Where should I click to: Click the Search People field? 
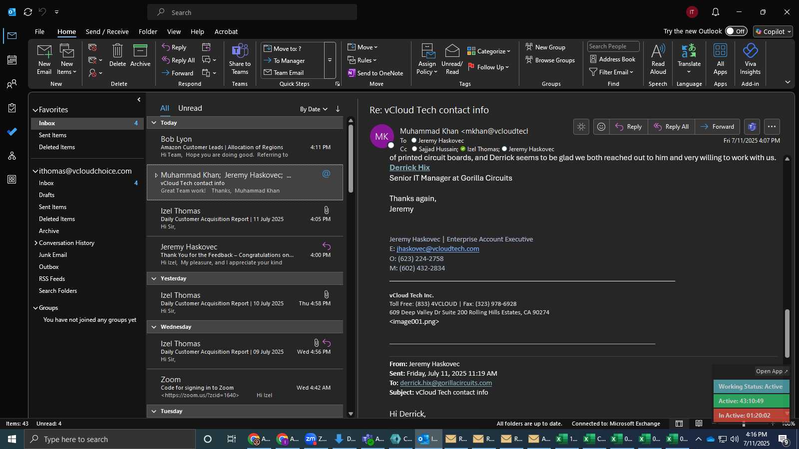[x=613, y=46]
